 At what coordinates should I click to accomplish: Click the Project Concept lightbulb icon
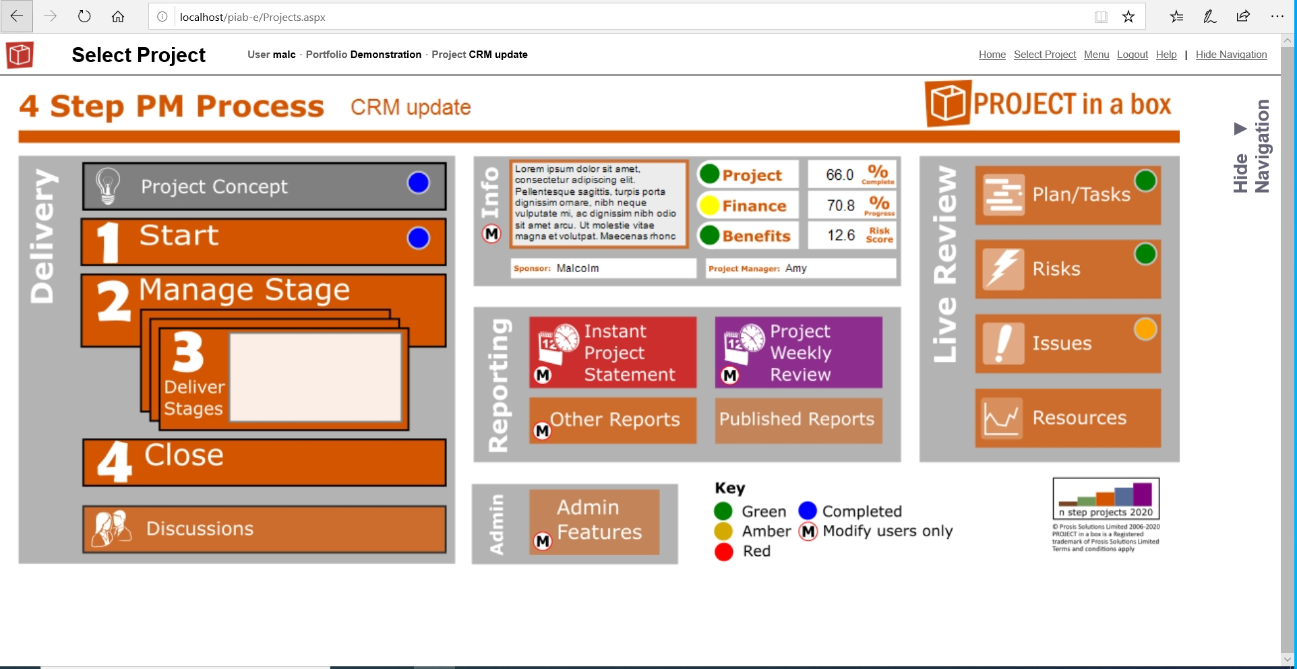pos(108,186)
